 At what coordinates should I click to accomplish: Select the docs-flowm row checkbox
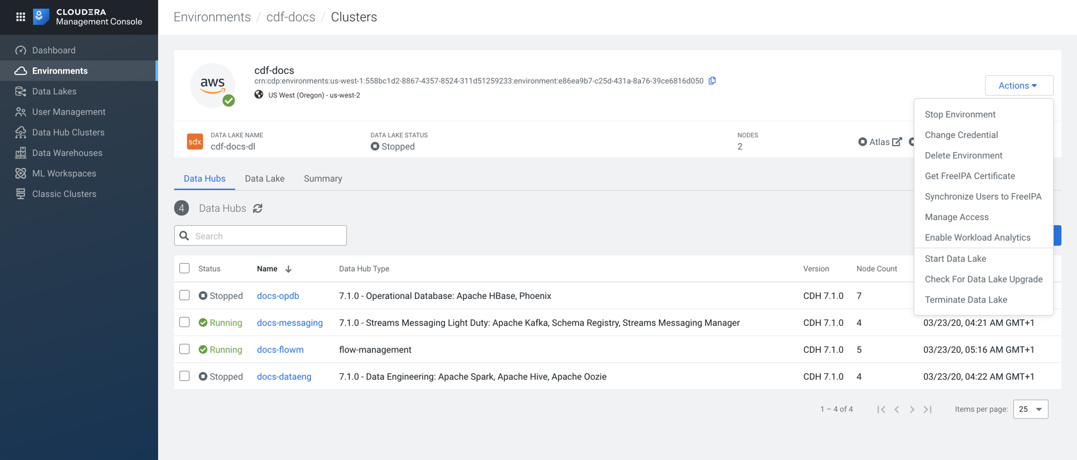point(184,349)
